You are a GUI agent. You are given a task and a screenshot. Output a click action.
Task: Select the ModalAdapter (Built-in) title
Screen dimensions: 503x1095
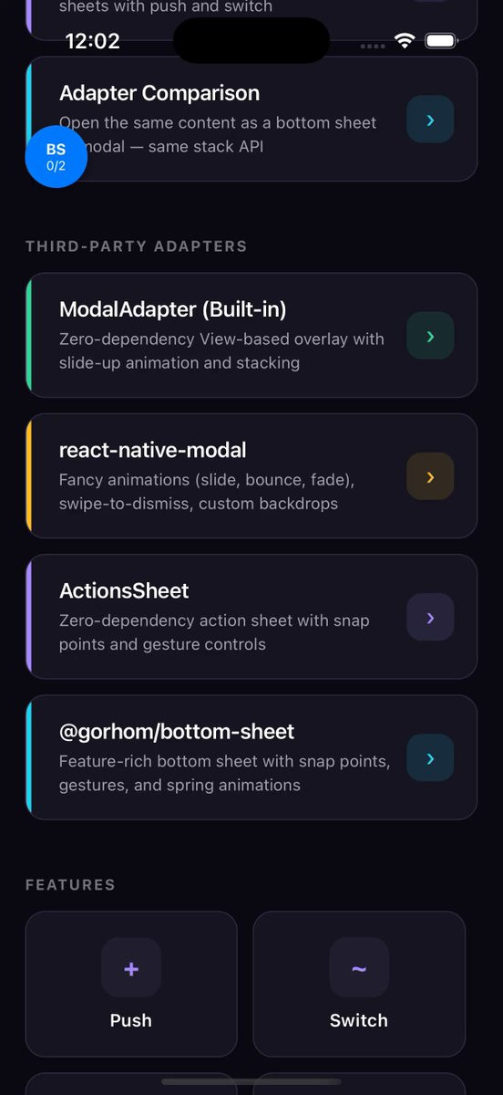[x=173, y=309]
